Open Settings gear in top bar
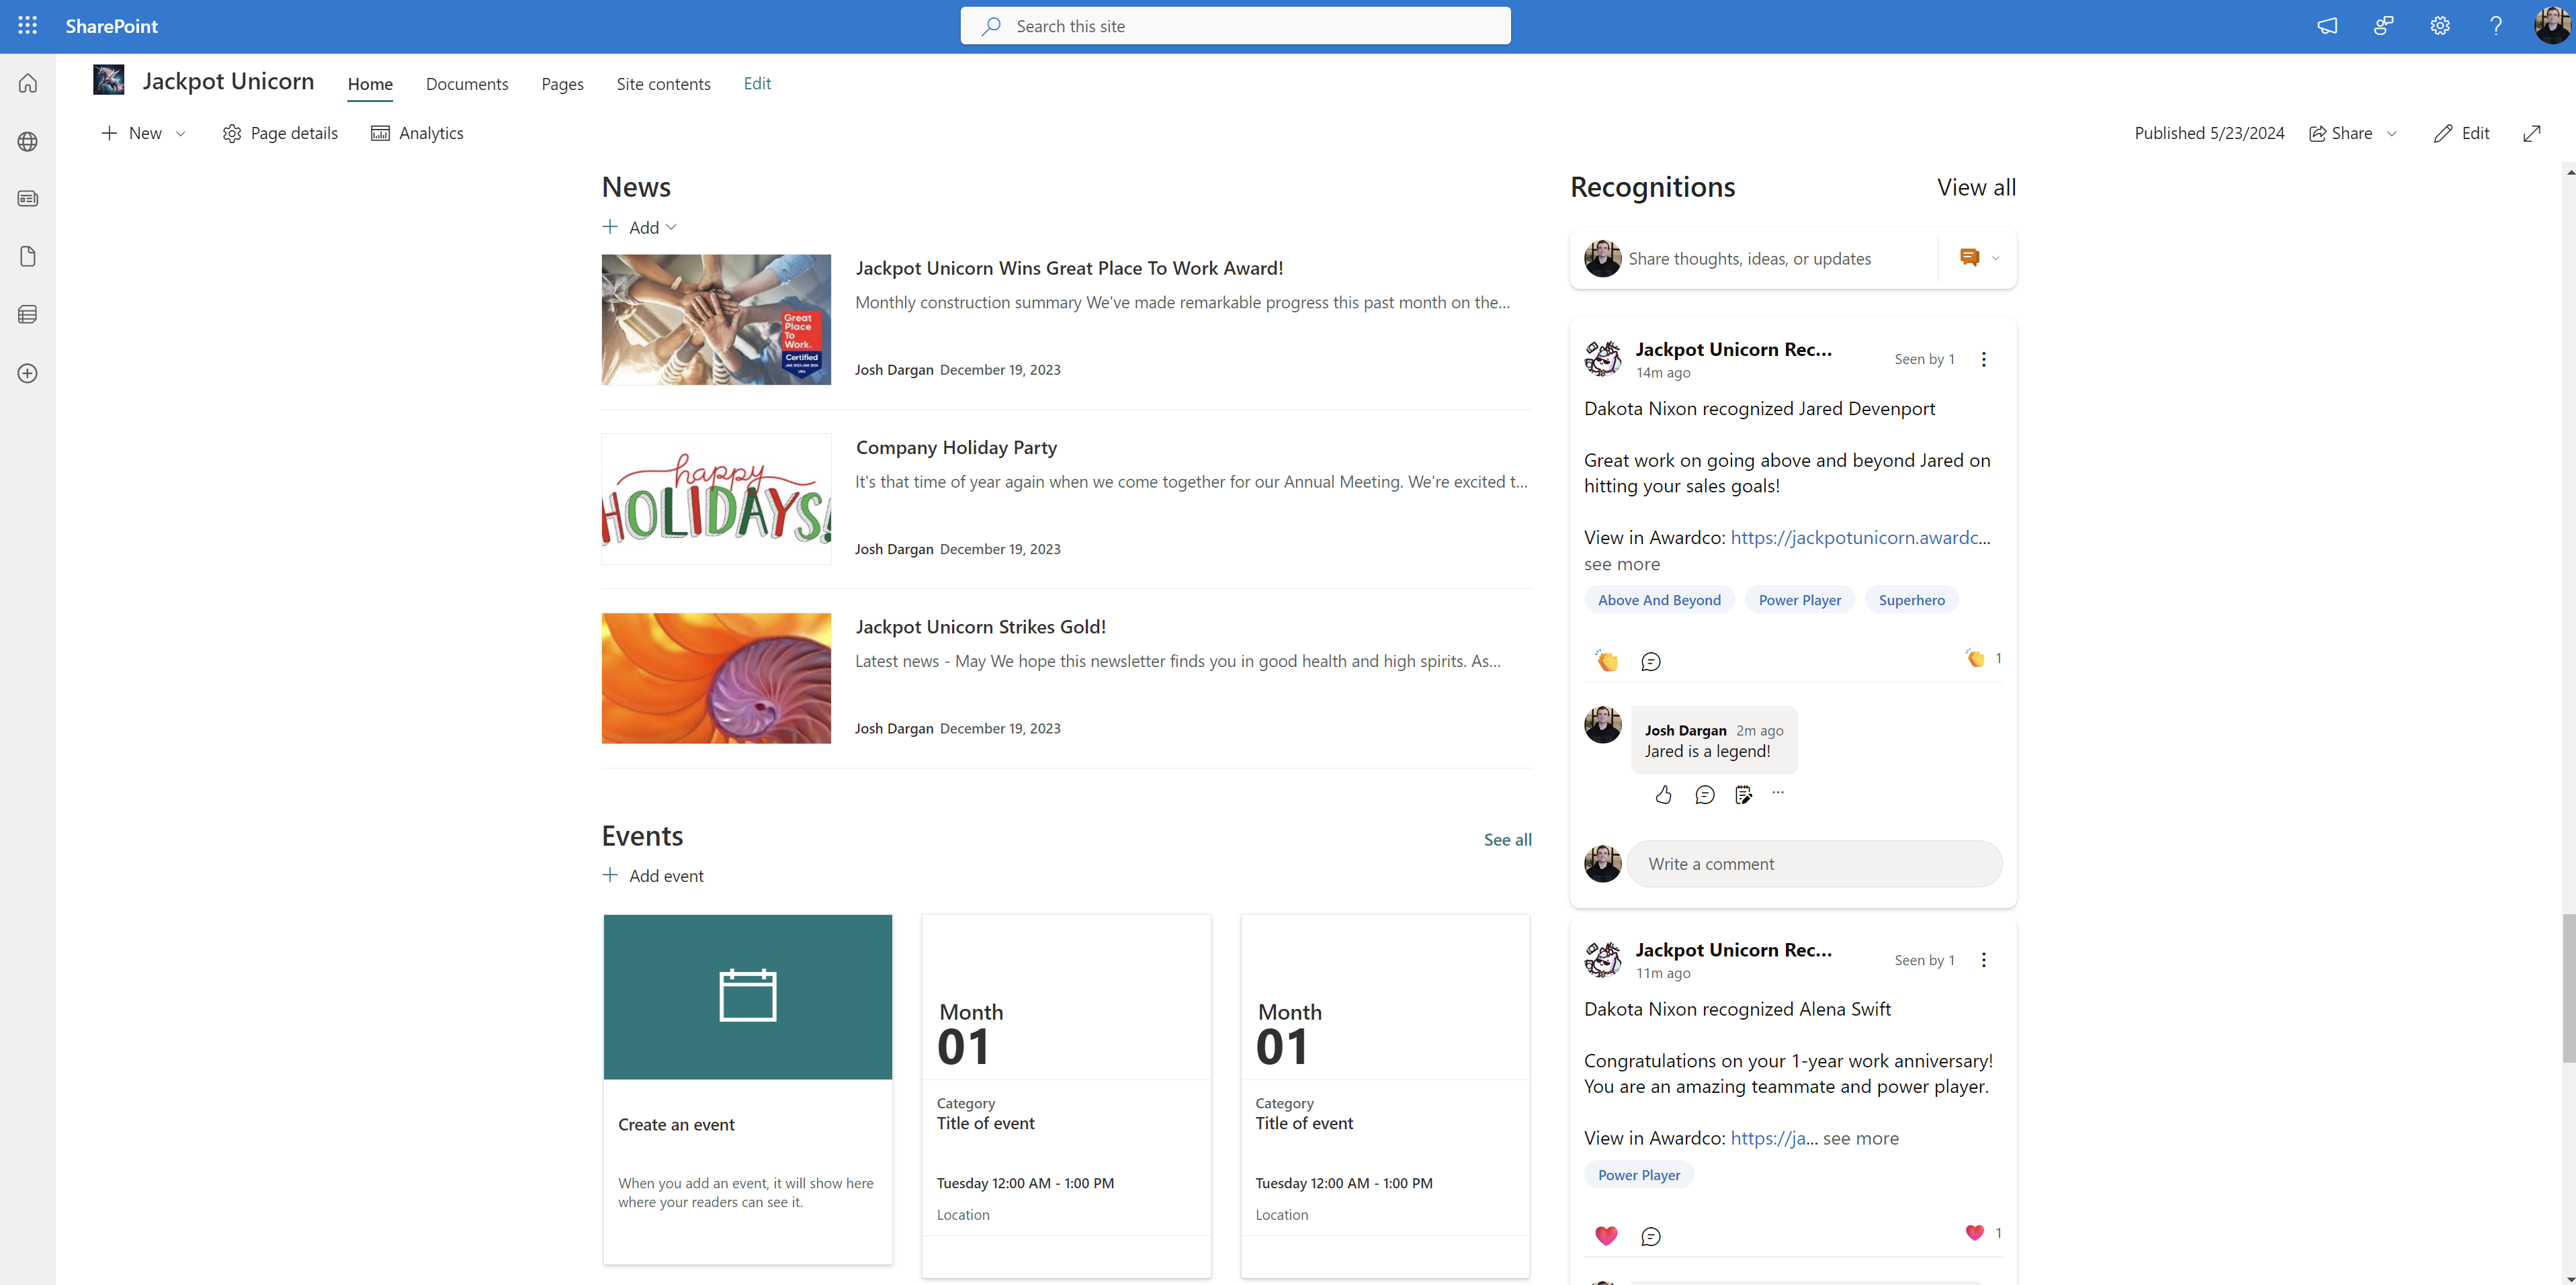 click(x=2440, y=26)
